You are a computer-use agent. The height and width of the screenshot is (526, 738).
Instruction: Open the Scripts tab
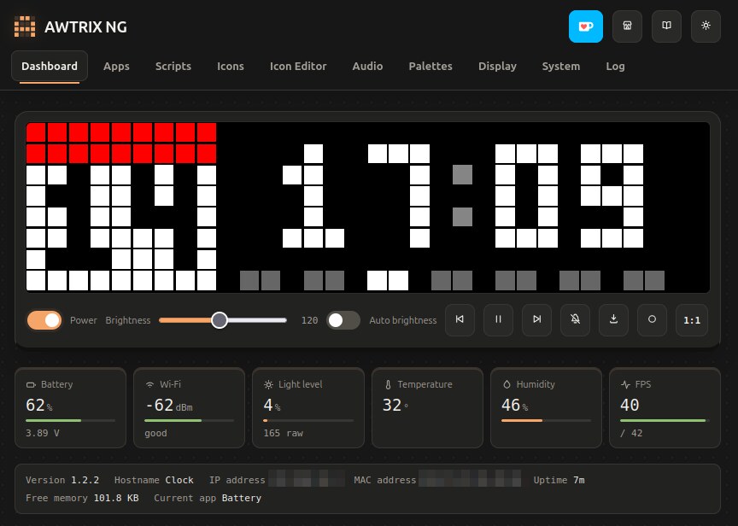[x=173, y=67]
